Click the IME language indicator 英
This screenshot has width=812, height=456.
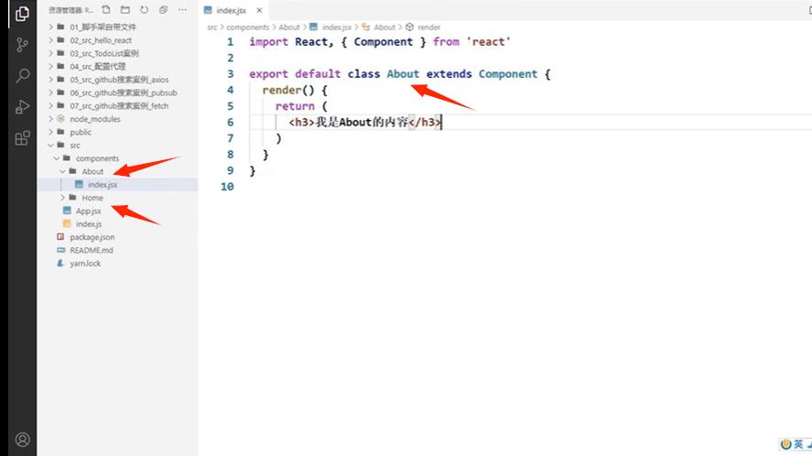[798, 444]
